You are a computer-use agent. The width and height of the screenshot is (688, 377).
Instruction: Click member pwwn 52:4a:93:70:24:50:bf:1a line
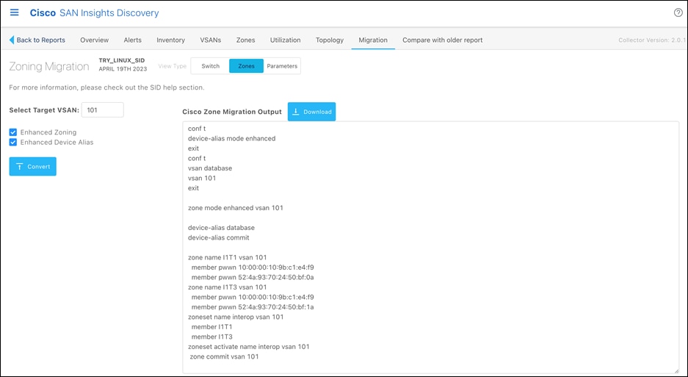pyautogui.click(x=253, y=307)
